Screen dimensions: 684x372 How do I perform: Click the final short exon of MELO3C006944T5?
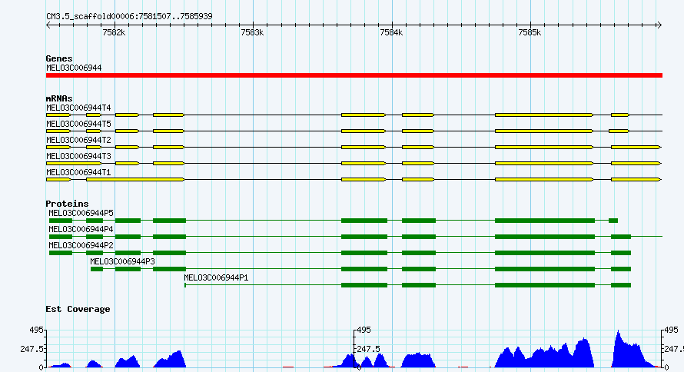pos(619,131)
